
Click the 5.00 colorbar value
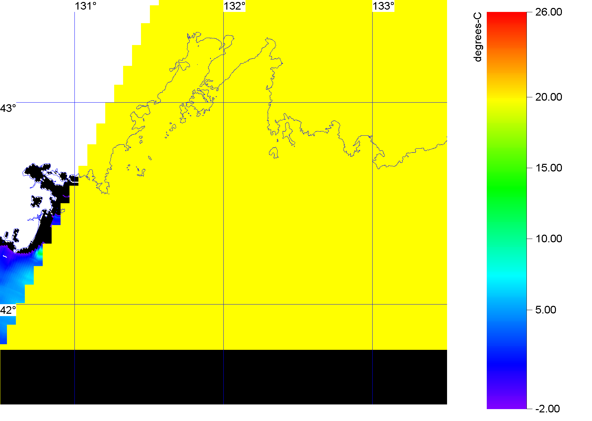pos(546,310)
